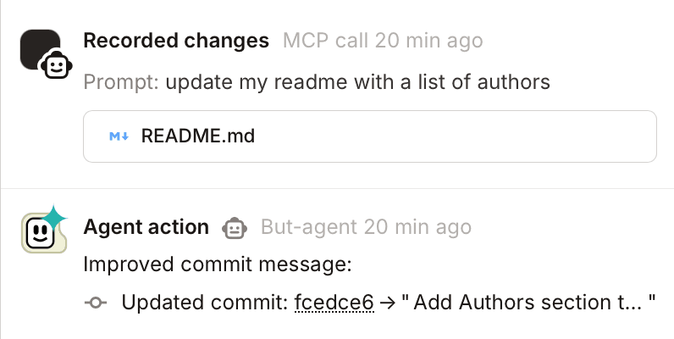
Task: Click the "Agent action" heading
Action: (146, 227)
